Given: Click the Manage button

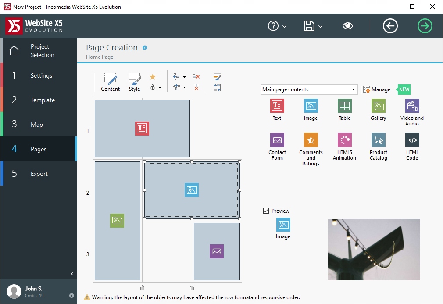Looking at the screenshot, I should point(377,89).
